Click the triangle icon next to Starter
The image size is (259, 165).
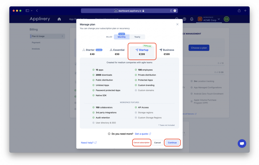click(x=84, y=50)
